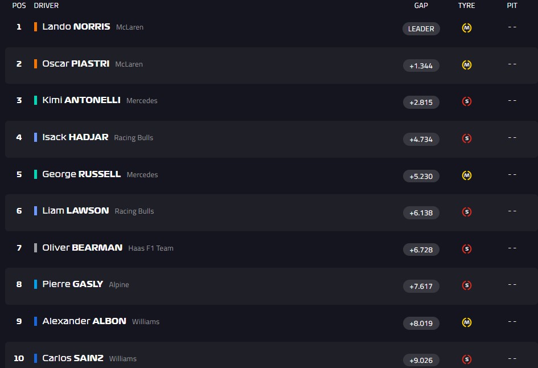Click Lando Norris's medium tyre icon

point(467,28)
